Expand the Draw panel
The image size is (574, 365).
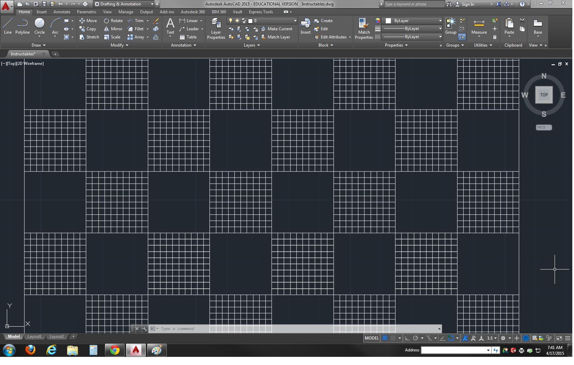[x=38, y=45]
